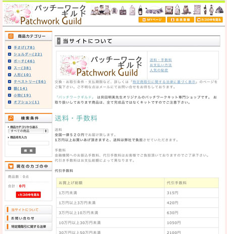This screenshot has height=234, width=227.
Task: Click the blue arrow icon beside オプション(1)
Action: pyautogui.click(x=10, y=102)
